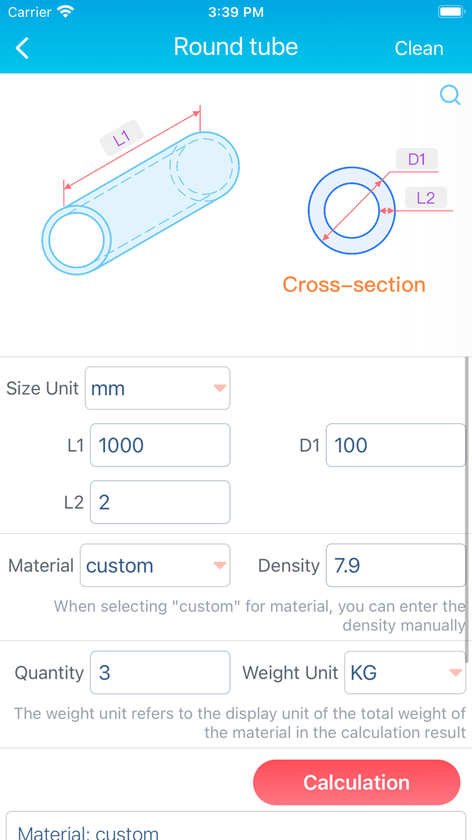Open the Weight Unit dropdown showing KG
This screenshot has height=840, width=472.
[x=405, y=673]
